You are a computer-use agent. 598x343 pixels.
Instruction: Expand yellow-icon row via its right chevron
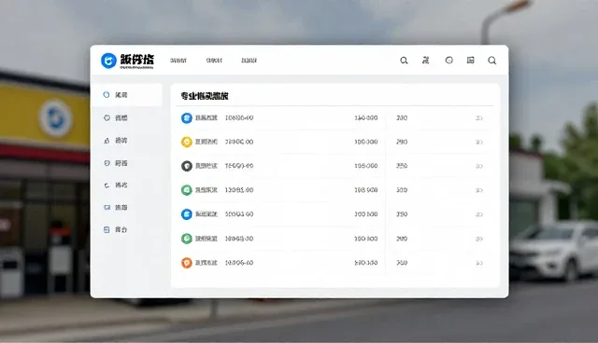(479, 143)
